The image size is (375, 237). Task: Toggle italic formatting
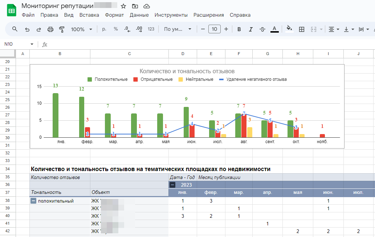(x=250, y=29)
